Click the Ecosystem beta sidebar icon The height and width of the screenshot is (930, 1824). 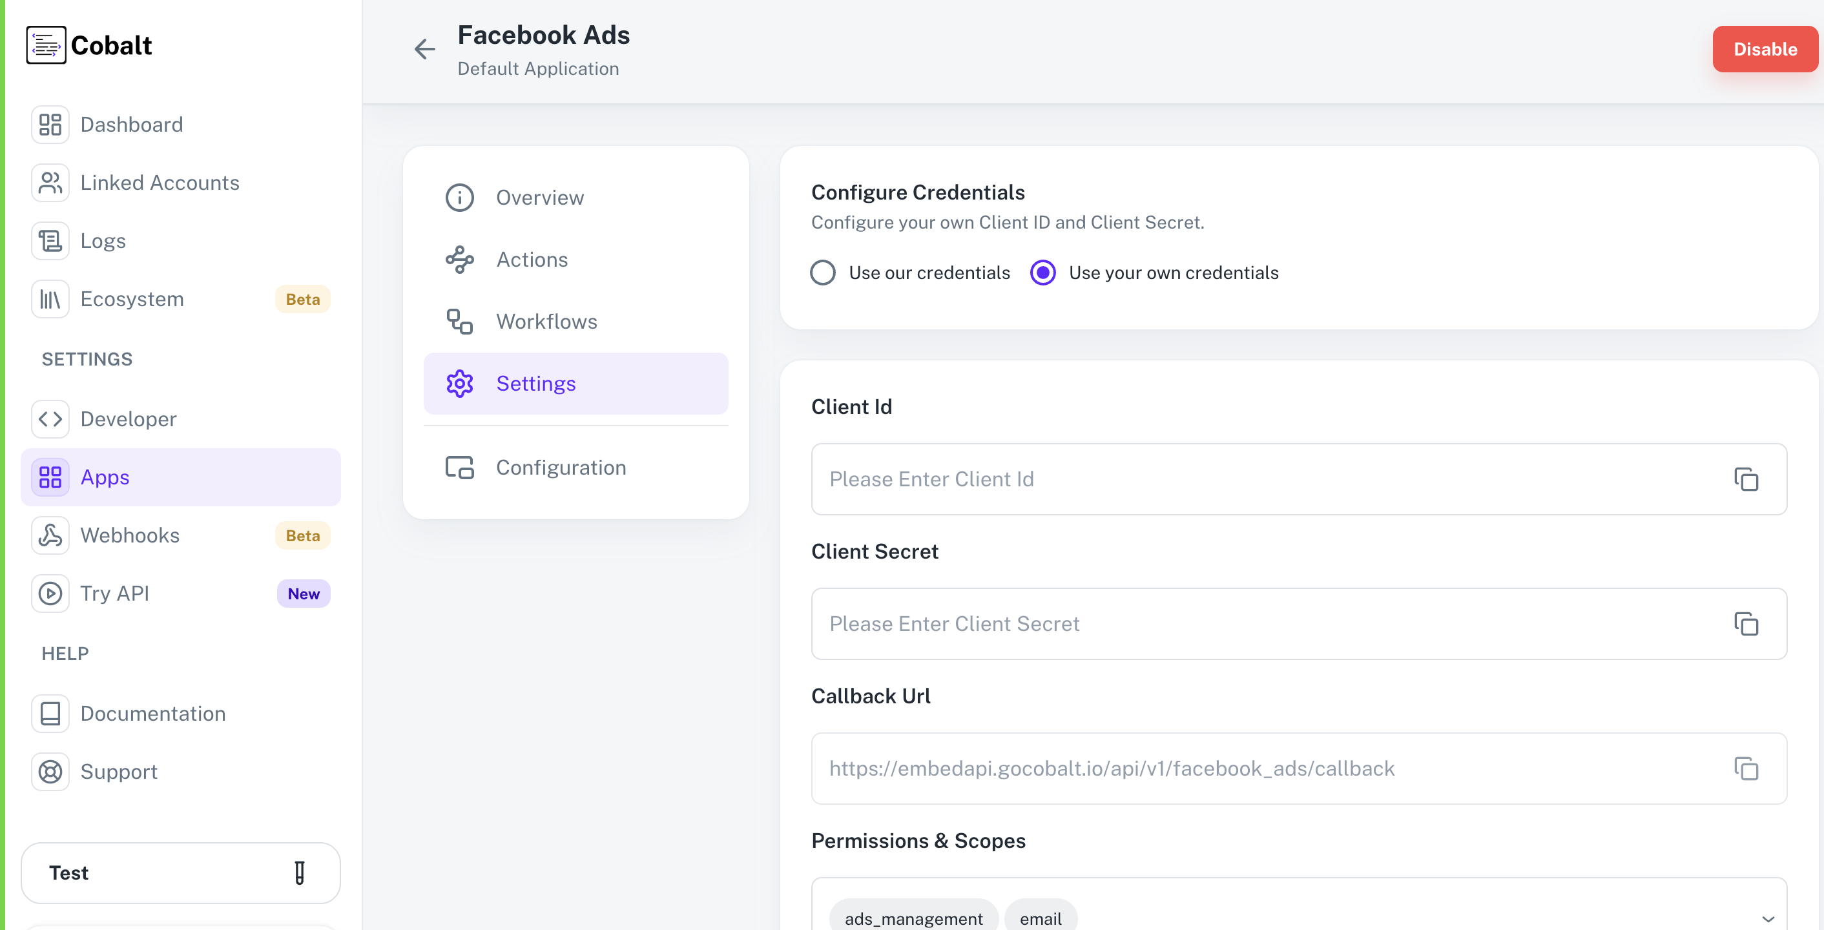click(50, 298)
